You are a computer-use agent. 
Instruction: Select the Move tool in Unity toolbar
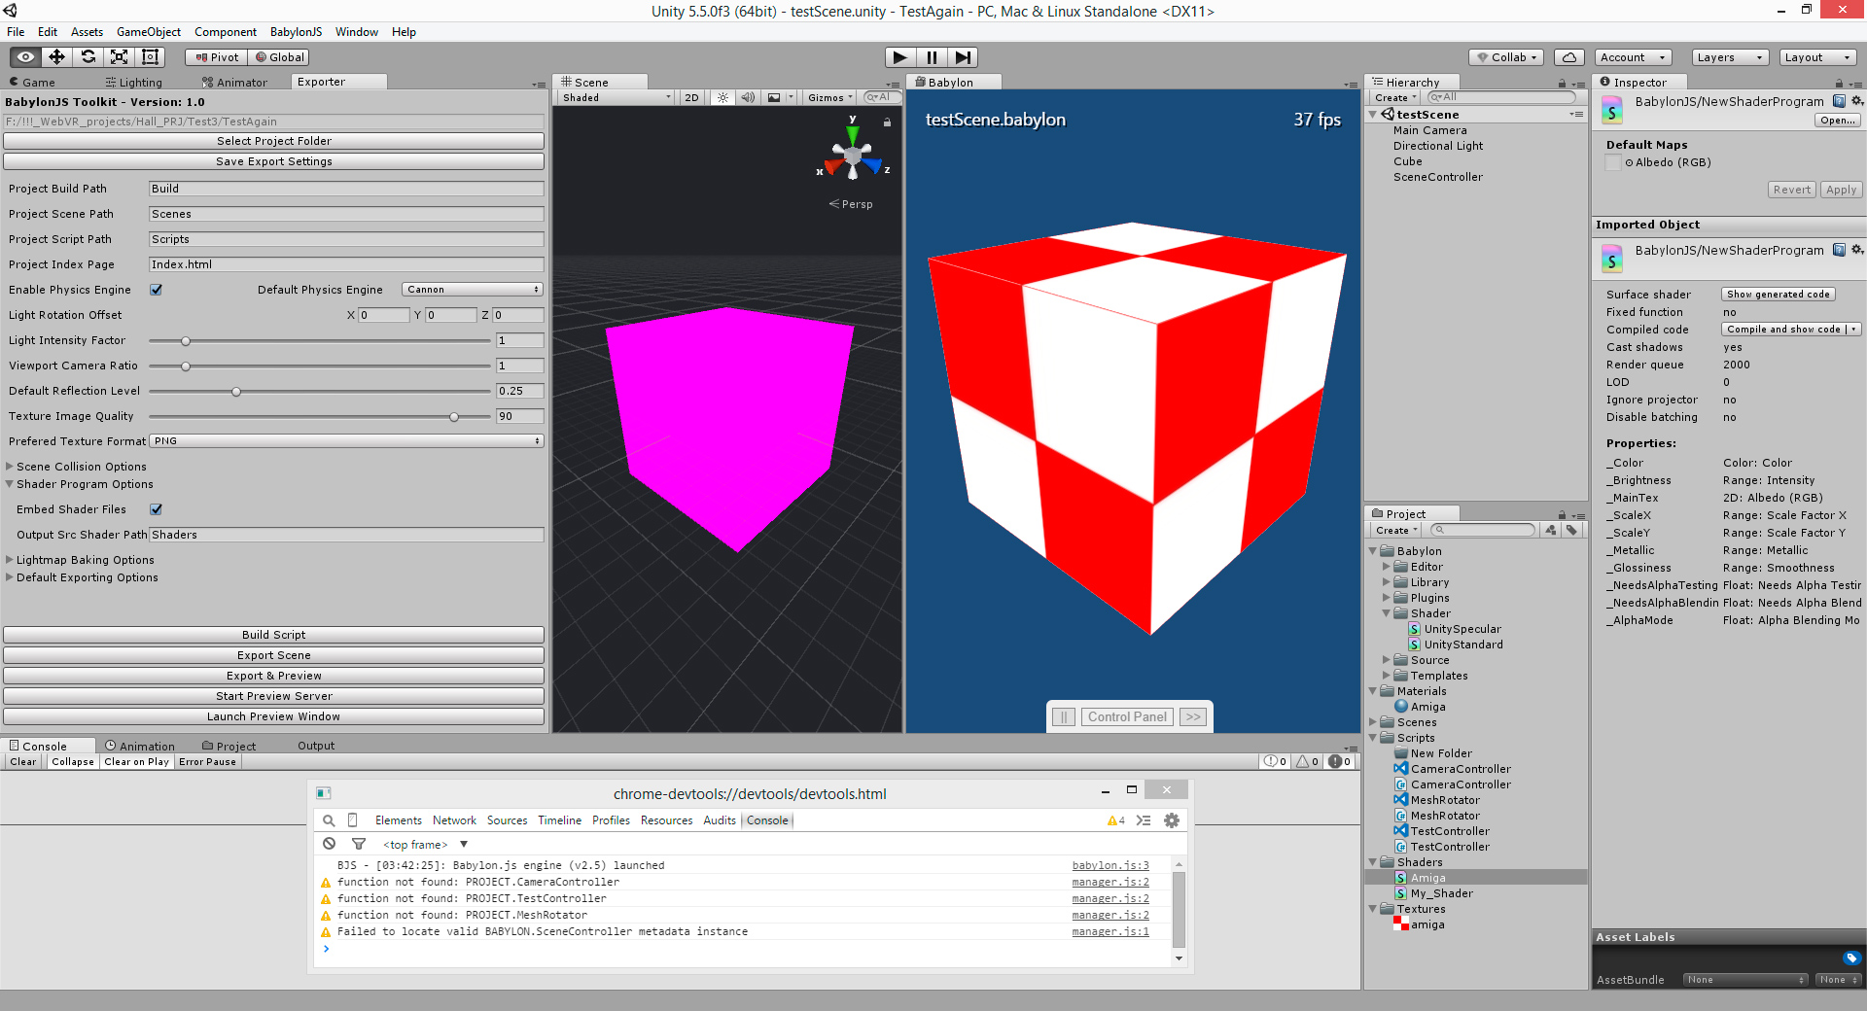point(56,57)
